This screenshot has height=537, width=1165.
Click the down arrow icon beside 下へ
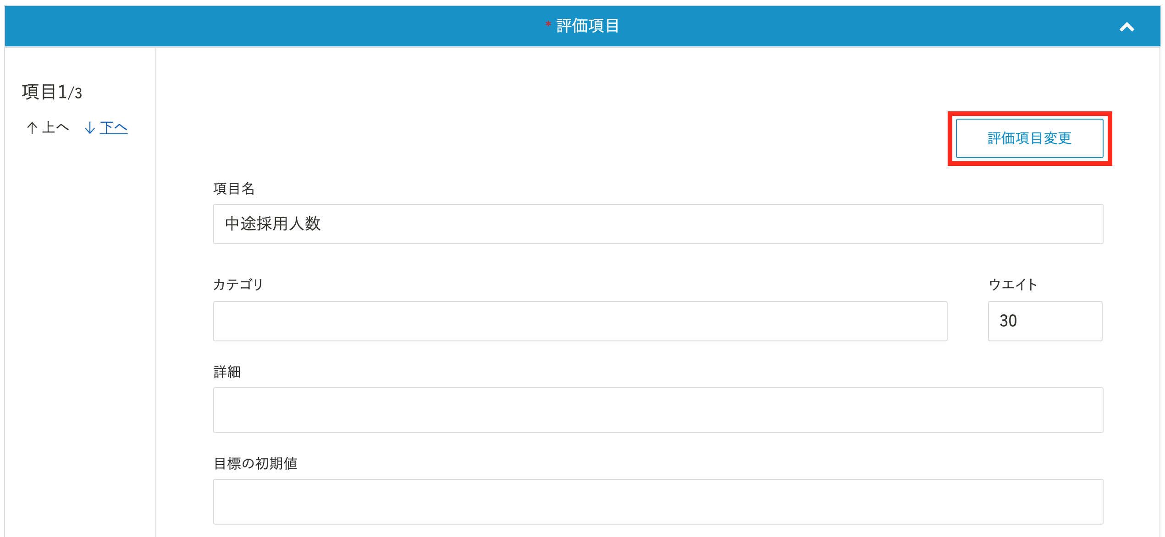coord(90,128)
